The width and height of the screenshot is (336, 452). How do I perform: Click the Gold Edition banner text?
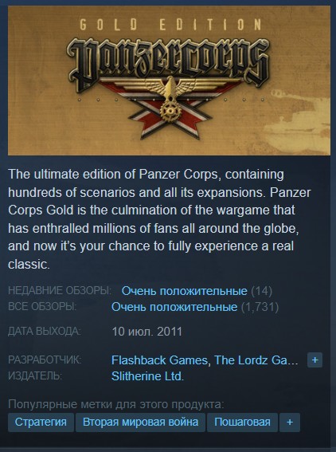click(170, 25)
